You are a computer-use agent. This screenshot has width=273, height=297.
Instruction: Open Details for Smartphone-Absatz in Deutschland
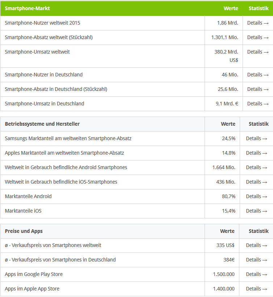point(258,89)
